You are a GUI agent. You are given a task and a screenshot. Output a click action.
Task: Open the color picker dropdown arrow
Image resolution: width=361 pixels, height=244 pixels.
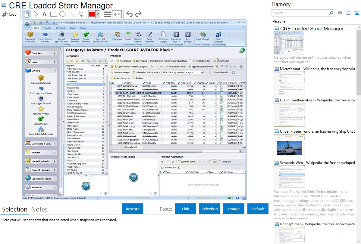point(98,14)
